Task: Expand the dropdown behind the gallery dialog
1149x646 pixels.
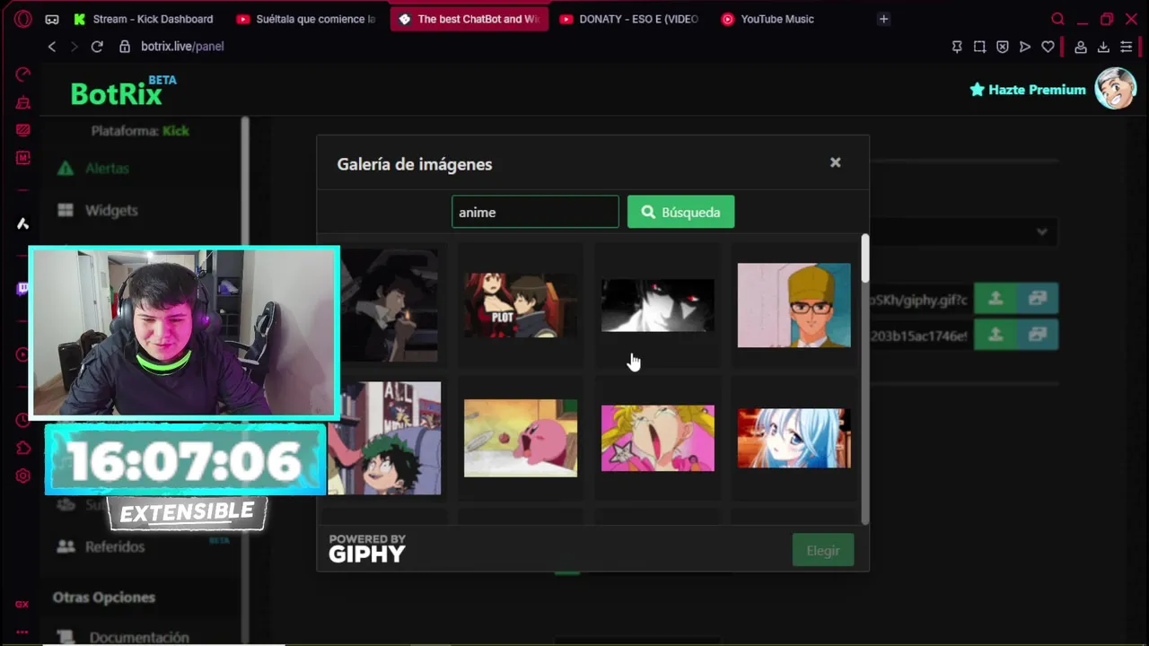Action: coord(1041,231)
